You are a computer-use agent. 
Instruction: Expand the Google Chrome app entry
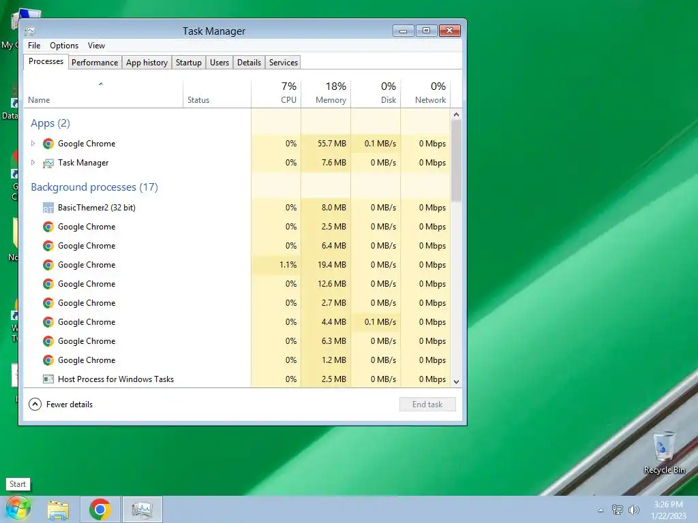33,144
